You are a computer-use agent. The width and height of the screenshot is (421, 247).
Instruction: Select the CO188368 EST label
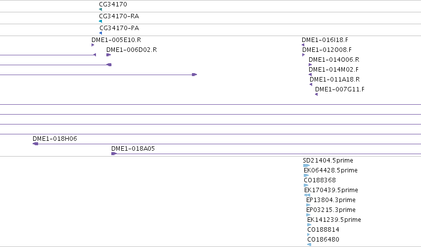[320, 180]
